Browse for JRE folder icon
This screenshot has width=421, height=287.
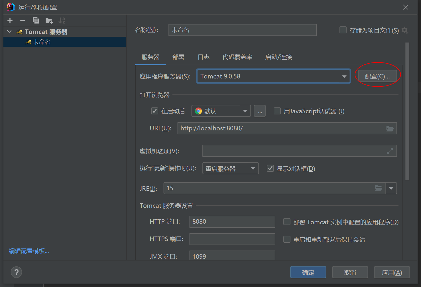pos(379,188)
